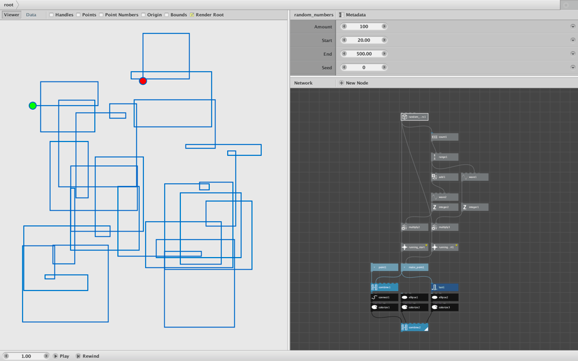Increase the Amount value with right arrow
The width and height of the screenshot is (578, 361).
(384, 27)
